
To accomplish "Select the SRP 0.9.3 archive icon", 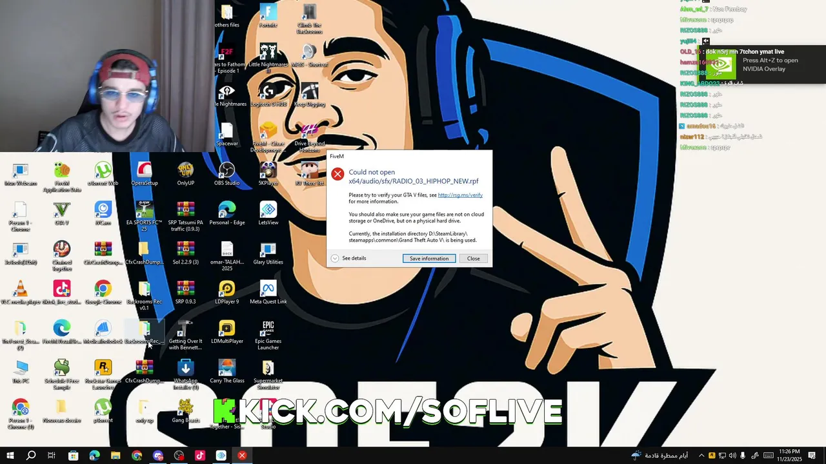I will coord(185,293).
